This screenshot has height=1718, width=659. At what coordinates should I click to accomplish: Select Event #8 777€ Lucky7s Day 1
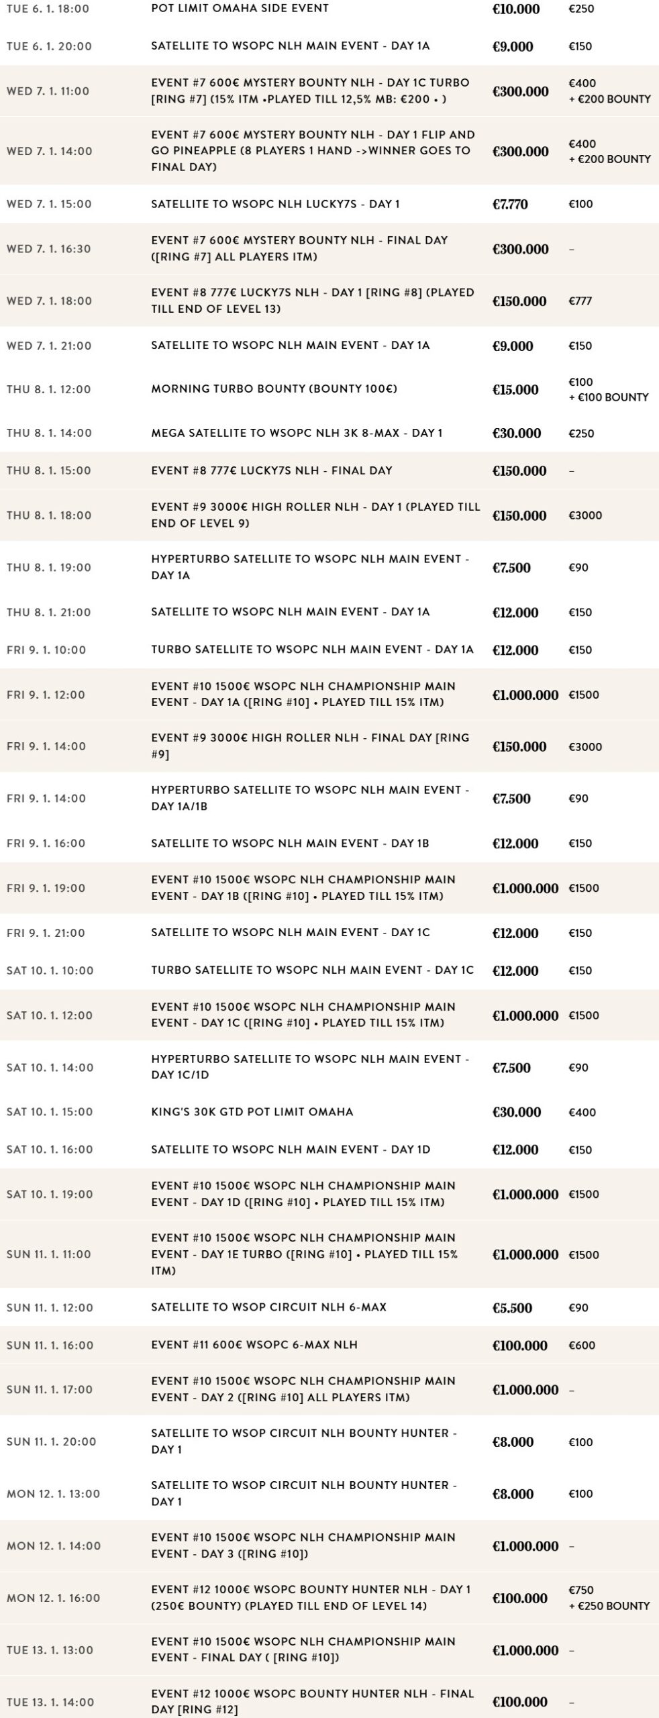click(x=313, y=301)
